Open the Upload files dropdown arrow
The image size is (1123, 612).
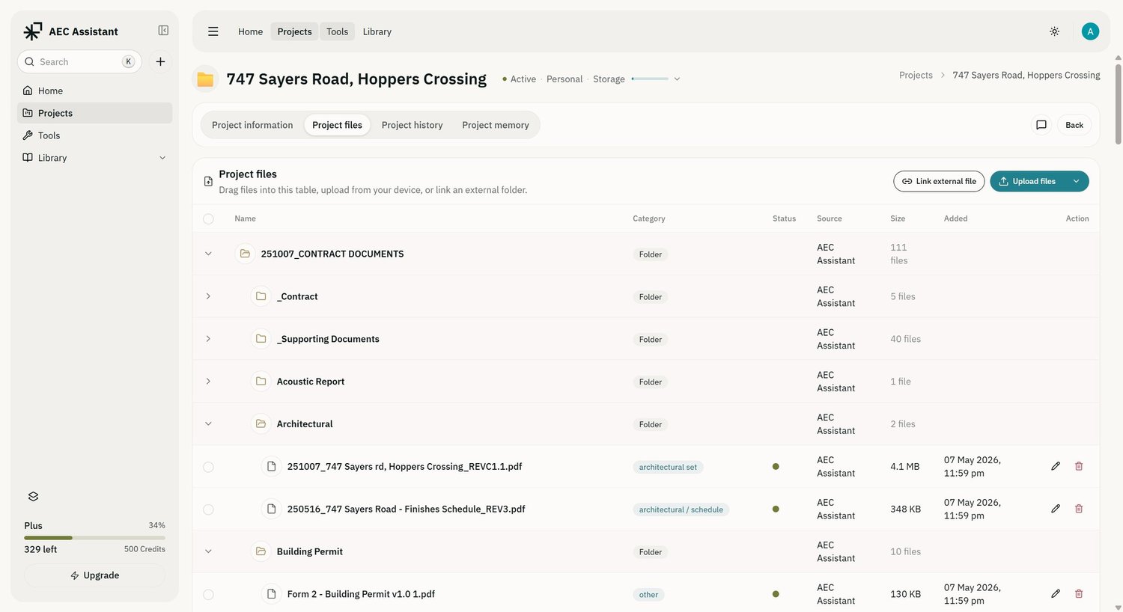click(x=1076, y=181)
